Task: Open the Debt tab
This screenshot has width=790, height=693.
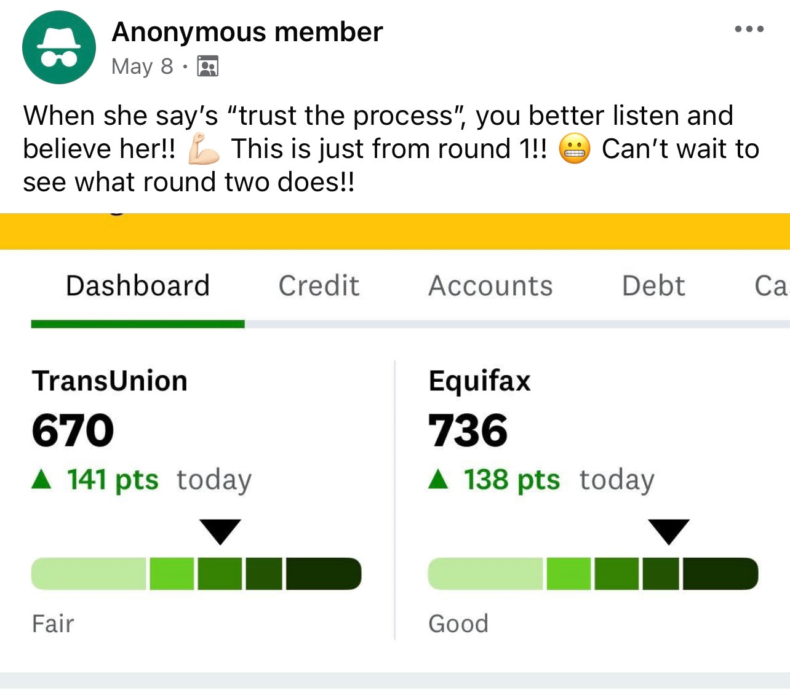Action: (653, 286)
